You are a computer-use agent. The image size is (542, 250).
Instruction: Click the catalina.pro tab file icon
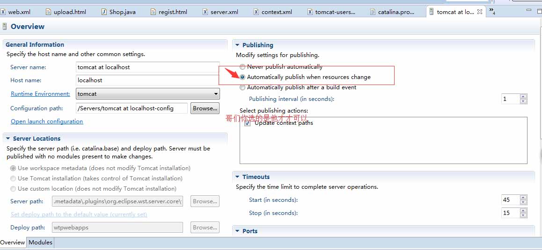(x=373, y=12)
